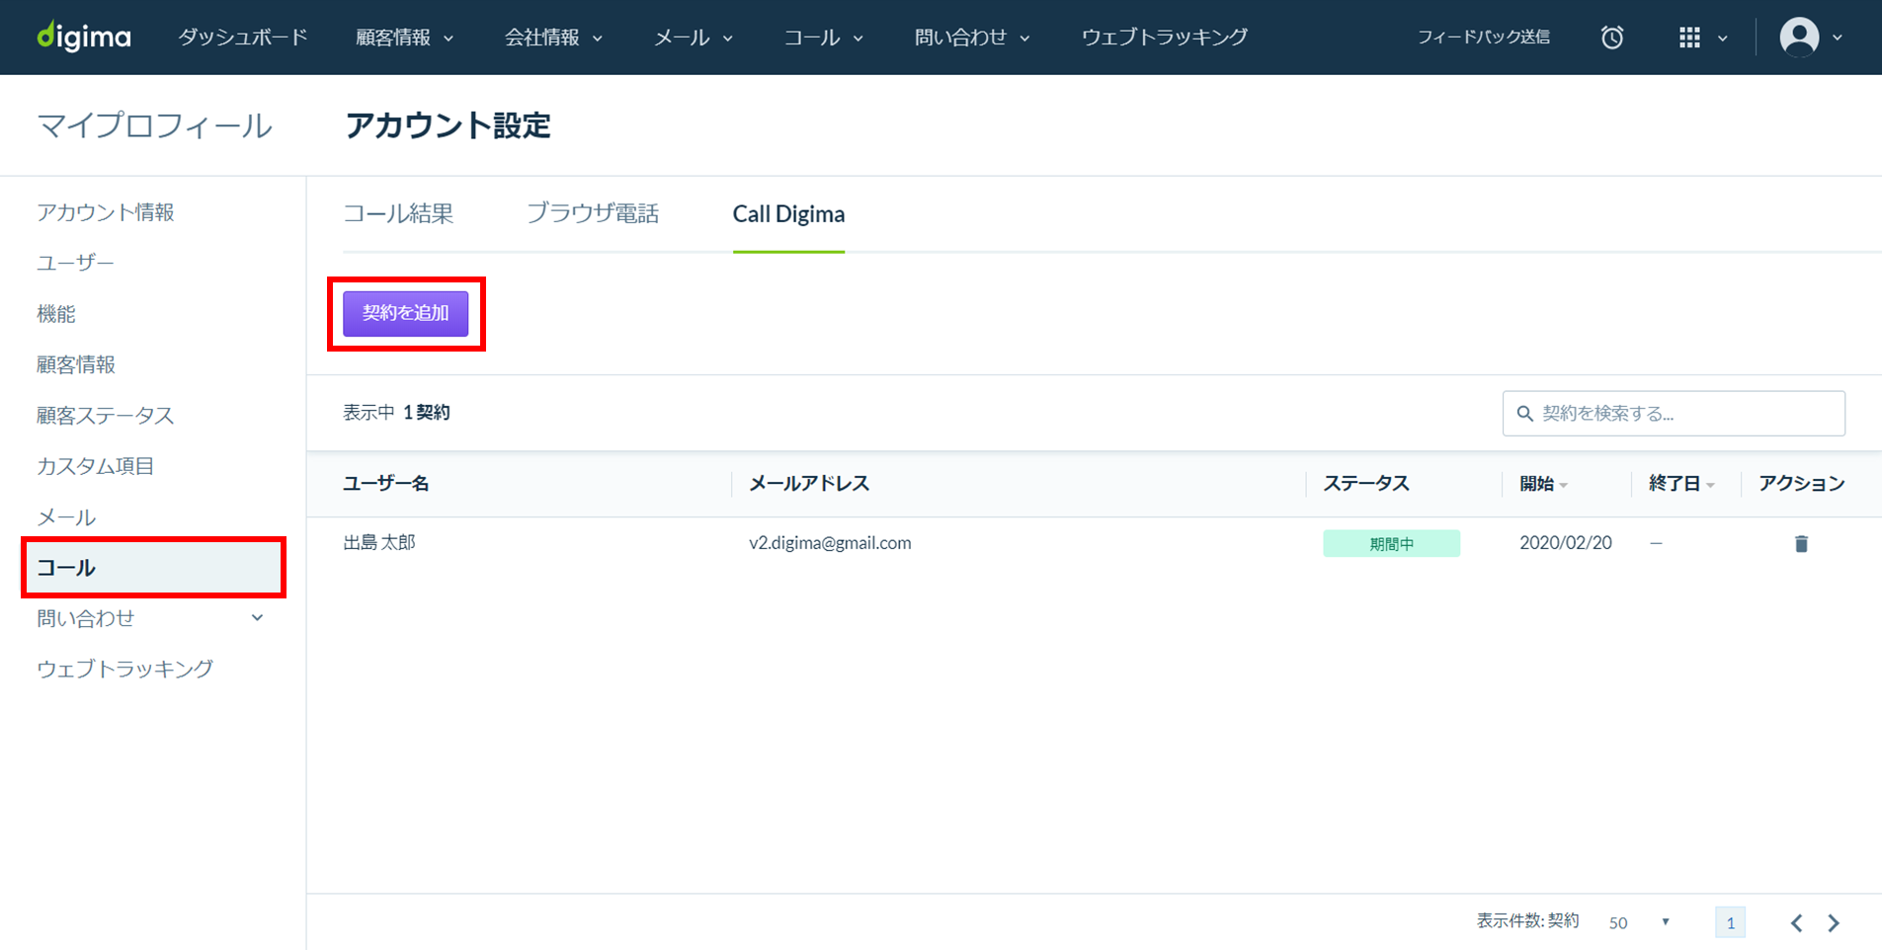Screen dimensions: 1882x950
Task: Click 期間中 status badge
Action: 1391,544
